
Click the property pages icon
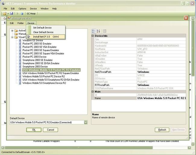pyautogui.click(x=104, y=31)
